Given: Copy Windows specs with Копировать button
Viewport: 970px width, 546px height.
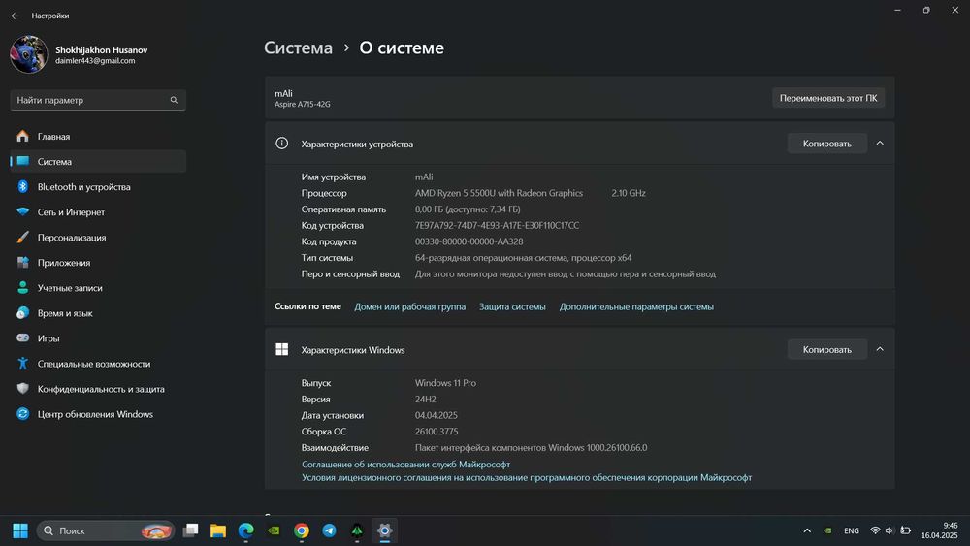Looking at the screenshot, I should (827, 349).
